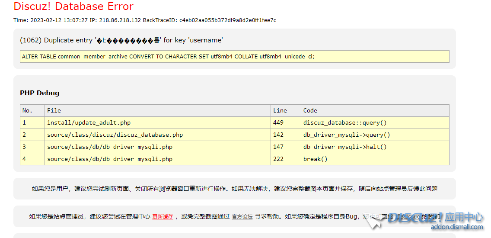The height and width of the screenshot is (238, 491).
Task: Open the 官方论坛 link
Action: [242, 217]
